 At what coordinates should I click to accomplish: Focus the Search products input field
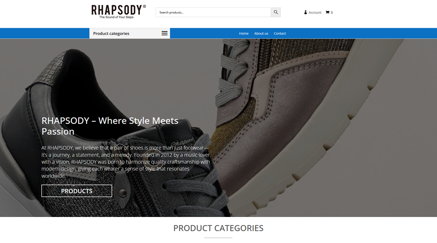[213, 12]
